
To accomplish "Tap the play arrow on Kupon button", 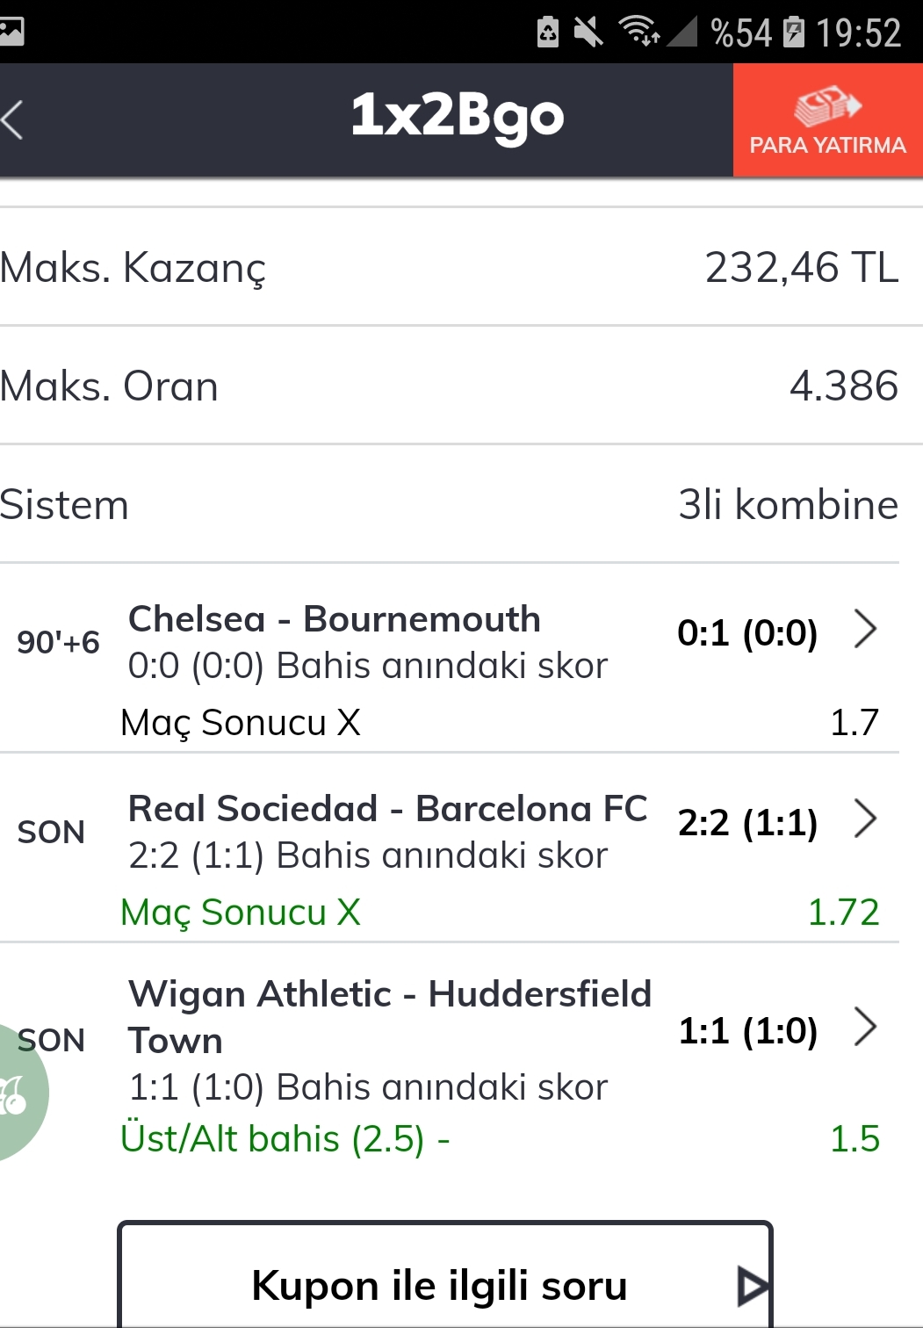I will pyautogui.click(x=753, y=1287).
